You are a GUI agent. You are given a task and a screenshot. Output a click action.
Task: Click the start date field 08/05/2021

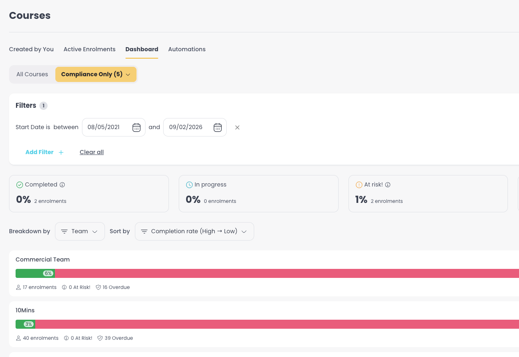(114, 127)
